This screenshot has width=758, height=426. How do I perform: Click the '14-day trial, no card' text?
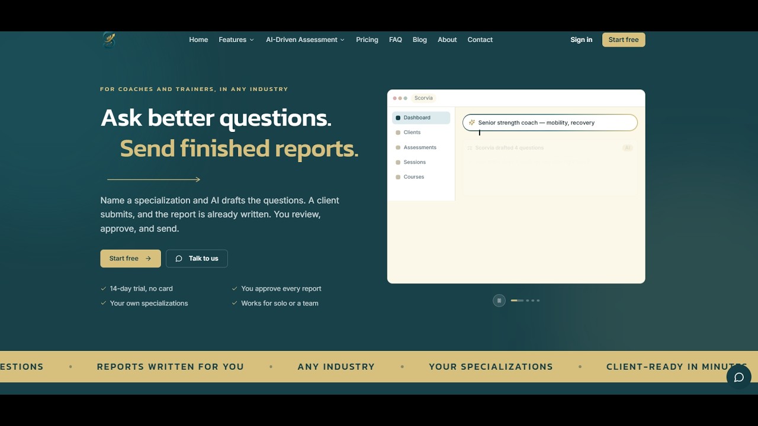(142, 289)
